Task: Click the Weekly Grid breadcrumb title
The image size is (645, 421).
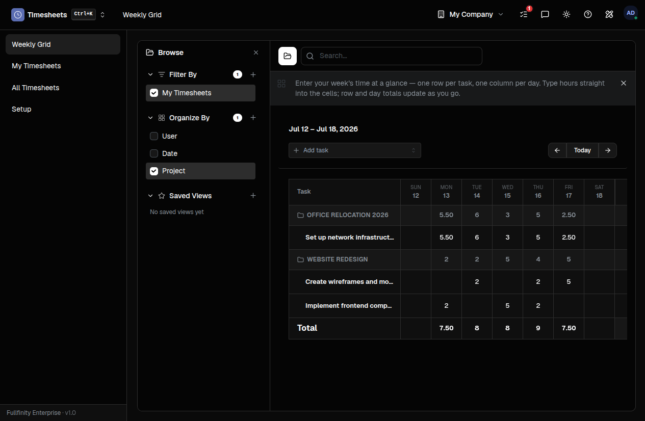Action: click(x=142, y=15)
